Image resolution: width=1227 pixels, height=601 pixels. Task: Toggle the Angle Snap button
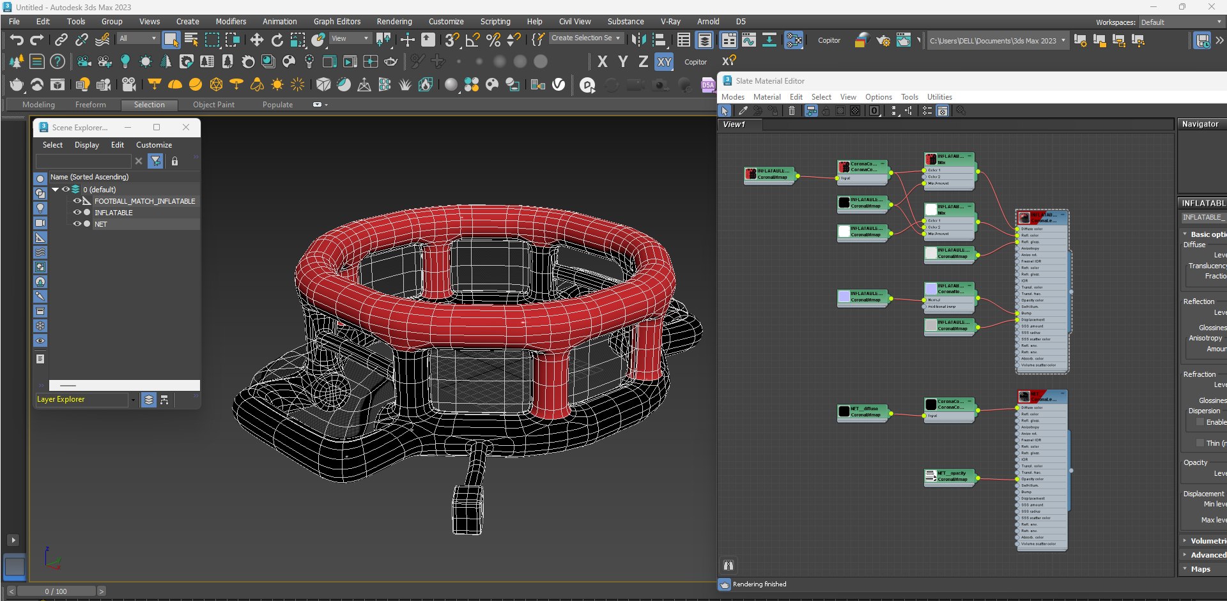pos(473,40)
